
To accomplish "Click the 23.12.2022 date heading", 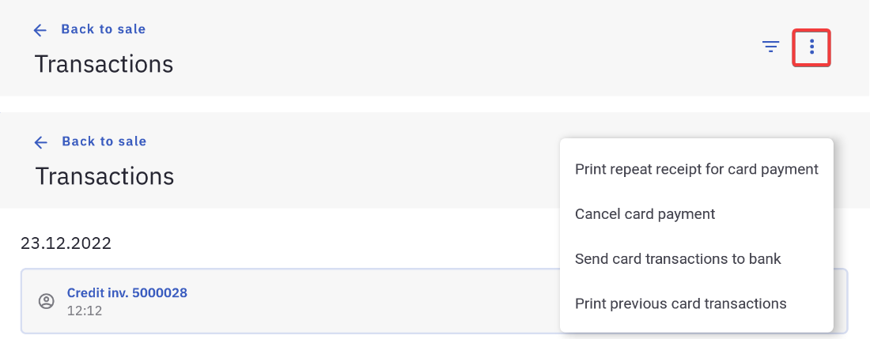I will tap(66, 243).
